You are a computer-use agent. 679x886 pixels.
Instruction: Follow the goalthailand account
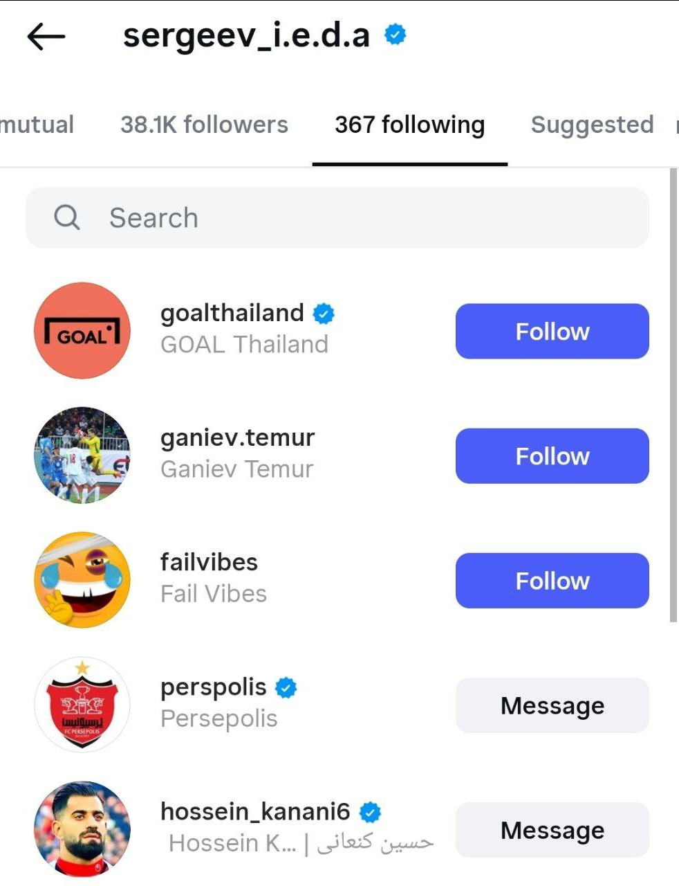tap(552, 332)
